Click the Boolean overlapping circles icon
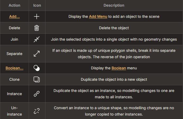This screenshot has height=119, width=183. (37, 68)
